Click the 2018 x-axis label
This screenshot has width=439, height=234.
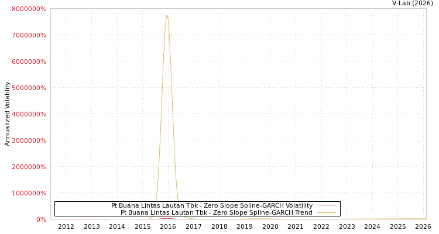[x=220, y=226]
